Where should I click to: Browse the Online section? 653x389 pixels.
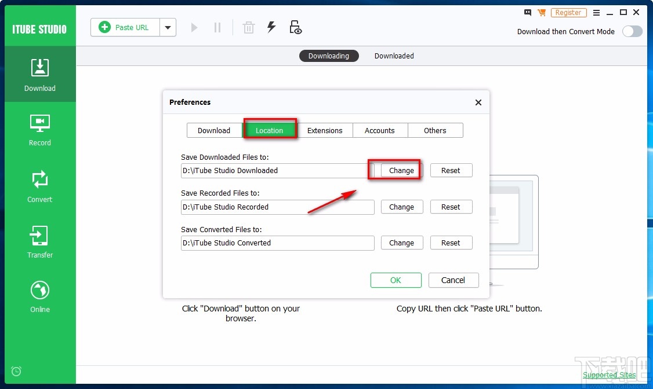[39, 296]
